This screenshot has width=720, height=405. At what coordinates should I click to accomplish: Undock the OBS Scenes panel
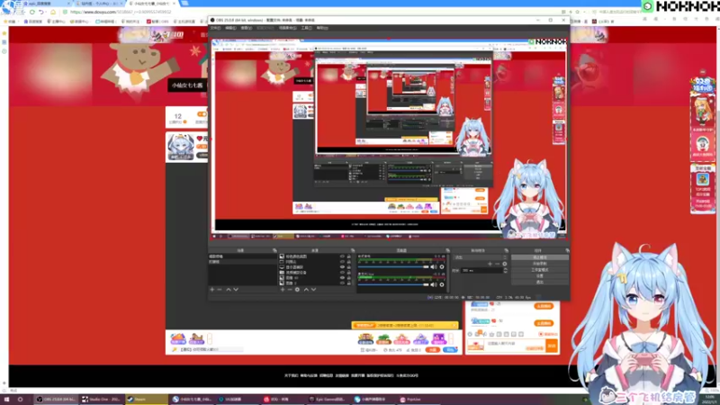tap(274, 250)
